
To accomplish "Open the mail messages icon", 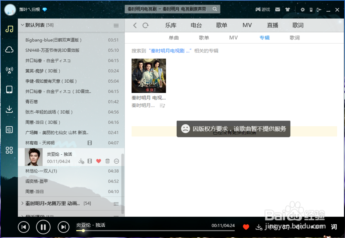I will tap(278, 9).
